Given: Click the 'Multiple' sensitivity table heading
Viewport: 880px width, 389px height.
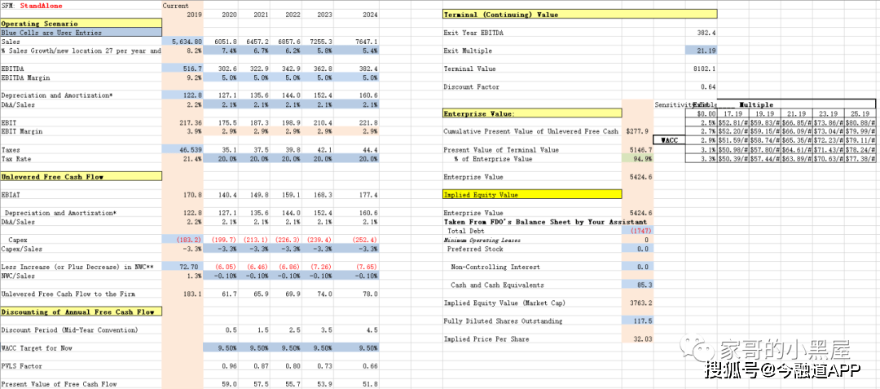Looking at the screenshot, I should [756, 104].
